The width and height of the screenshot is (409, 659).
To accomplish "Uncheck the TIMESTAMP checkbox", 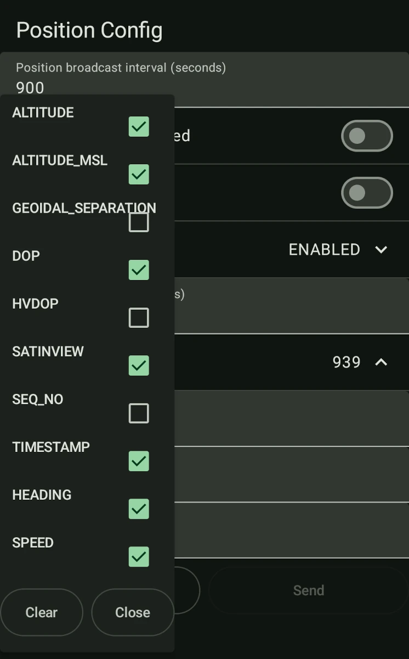I will click(139, 461).
